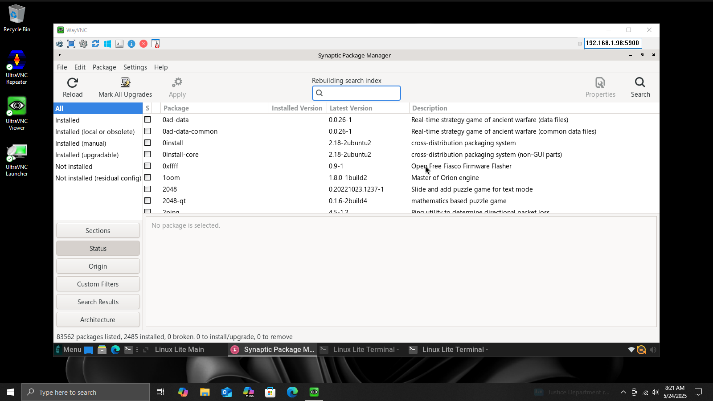The width and height of the screenshot is (713, 401).
Task: Open the Settings menu
Action: (x=135, y=67)
